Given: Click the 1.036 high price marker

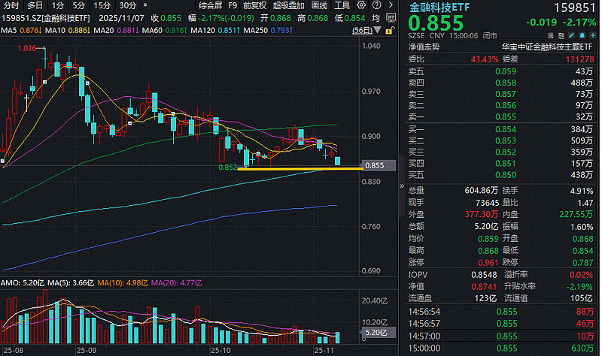Looking at the screenshot, I should (x=26, y=48).
